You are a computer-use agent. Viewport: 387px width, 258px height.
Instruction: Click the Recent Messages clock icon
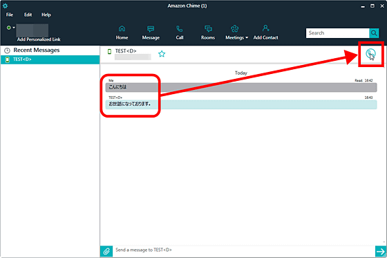7,50
